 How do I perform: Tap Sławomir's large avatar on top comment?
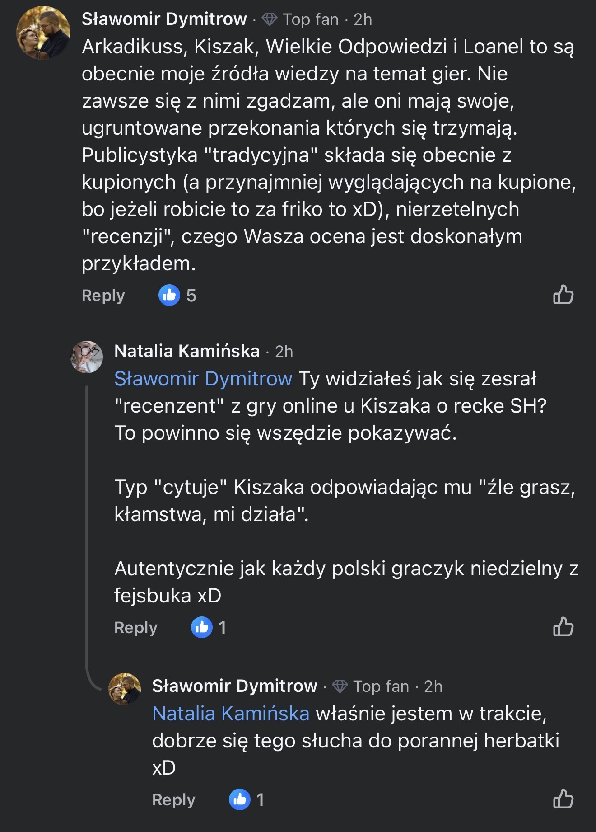click(43, 33)
